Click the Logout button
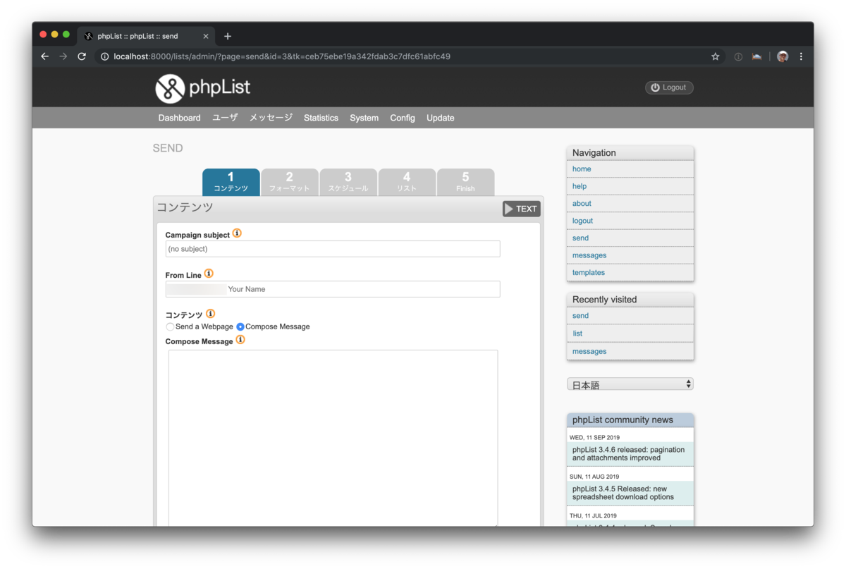Image resolution: width=846 pixels, height=569 pixels. 669,87
